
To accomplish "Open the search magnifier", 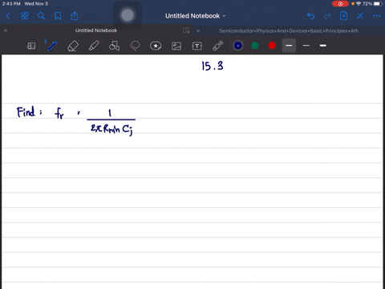I will point(41,16).
